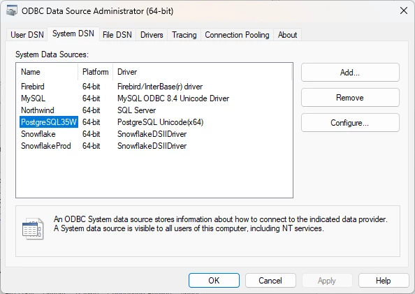Click the System Data Sources label
This screenshot has height=294, width=415.
pyautogui.click(x=52, y=54)
